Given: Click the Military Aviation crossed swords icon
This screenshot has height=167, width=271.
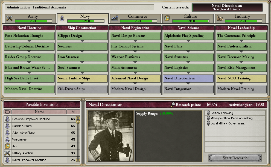Looking at the screenshot, I should [7, 153].
